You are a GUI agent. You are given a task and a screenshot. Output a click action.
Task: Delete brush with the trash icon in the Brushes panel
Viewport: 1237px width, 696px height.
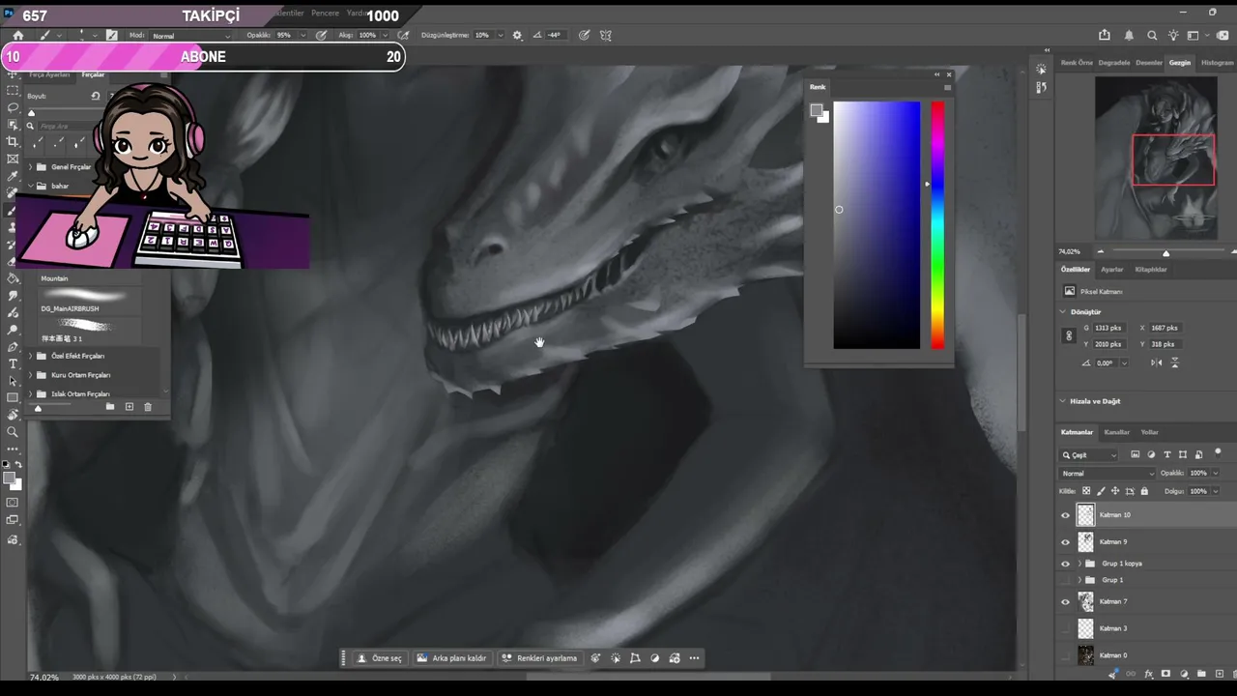coord(148,407)
